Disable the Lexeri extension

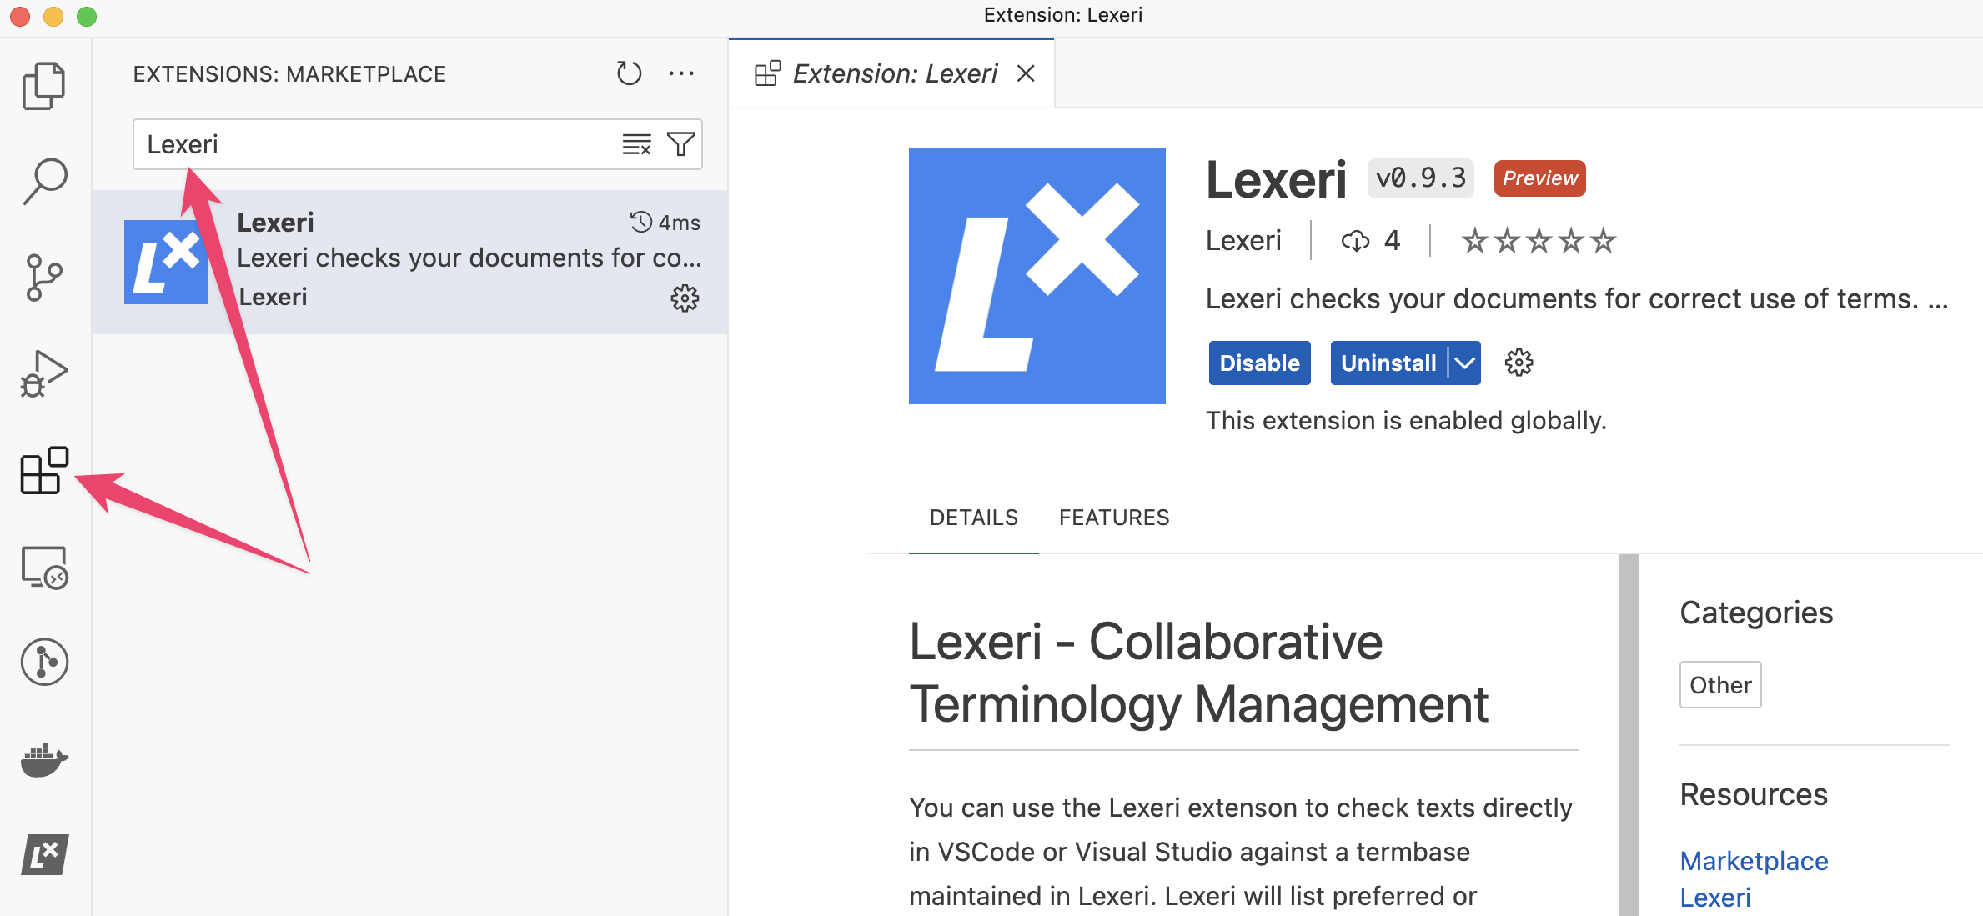pyautogui.click(x=1259, y=363)
